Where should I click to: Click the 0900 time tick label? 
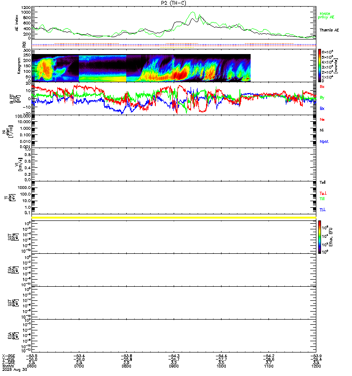174,366
